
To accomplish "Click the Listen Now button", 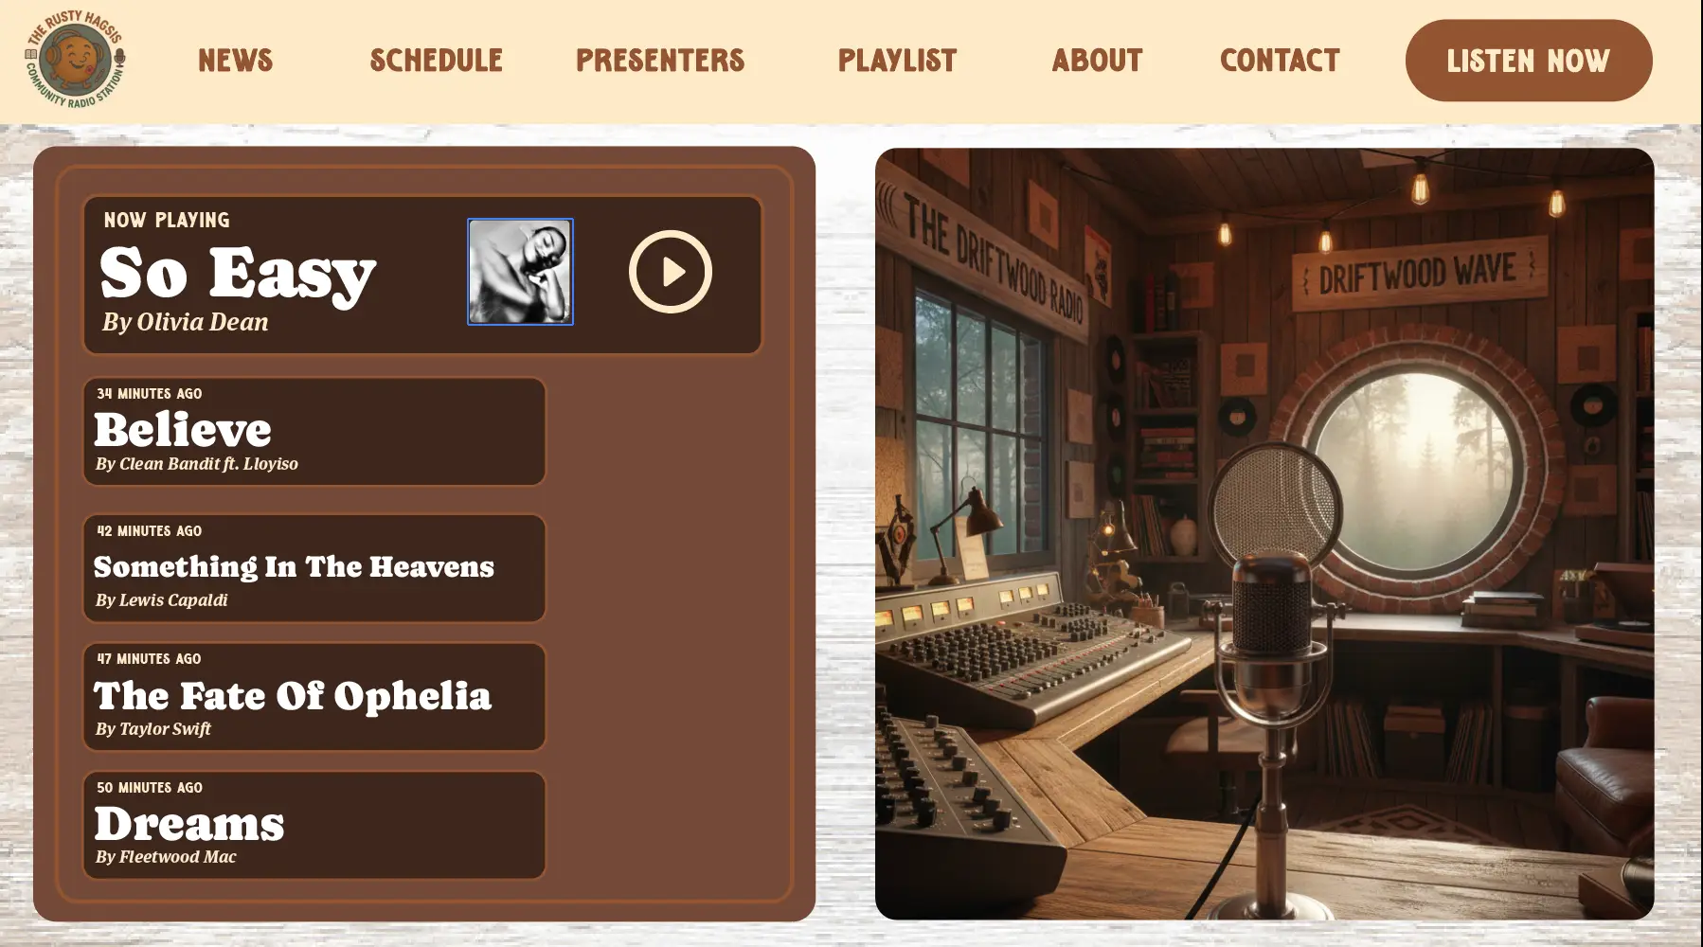I will click(1529, 61).
